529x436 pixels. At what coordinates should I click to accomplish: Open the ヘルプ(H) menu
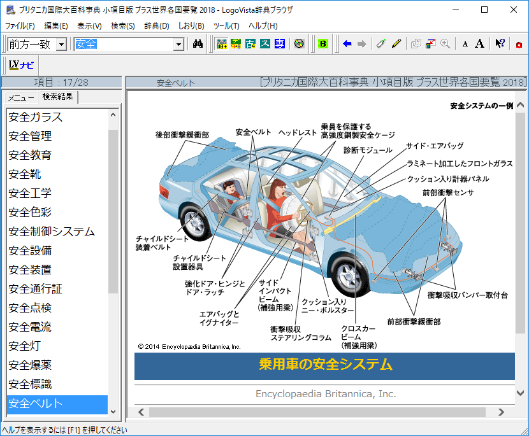263,26
